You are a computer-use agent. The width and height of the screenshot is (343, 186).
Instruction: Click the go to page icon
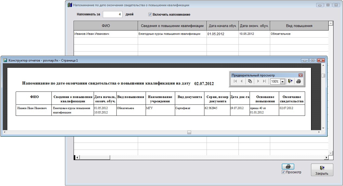click(x=250, y=81)
